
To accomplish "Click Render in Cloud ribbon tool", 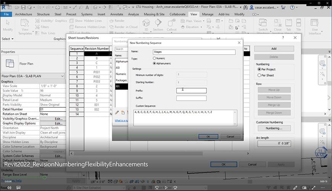I will (123, 27).
